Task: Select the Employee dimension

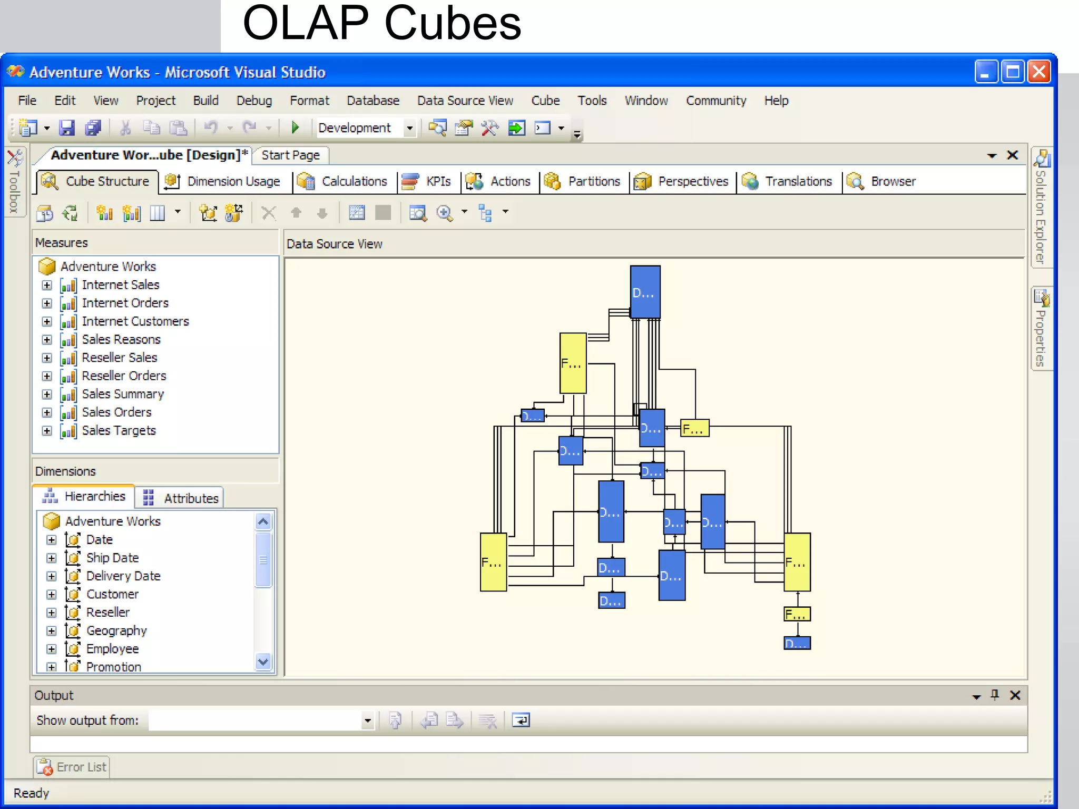Action: click(x=112, y=649)
